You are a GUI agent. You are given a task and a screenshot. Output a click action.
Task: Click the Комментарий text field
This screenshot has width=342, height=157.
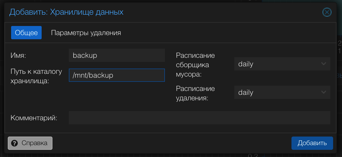[x=199, y=118]
